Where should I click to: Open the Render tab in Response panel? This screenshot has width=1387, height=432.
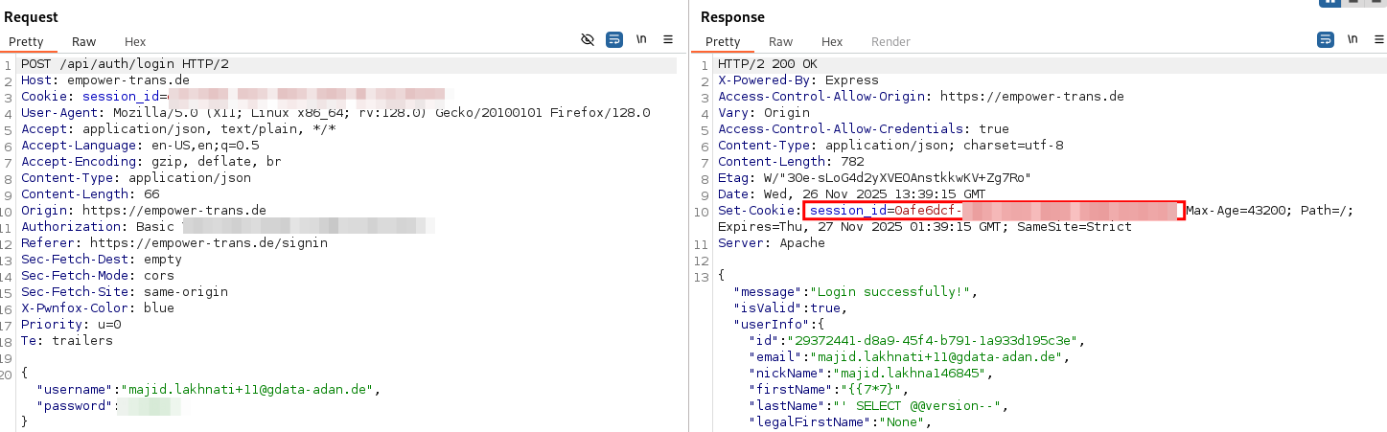point(890,41)
